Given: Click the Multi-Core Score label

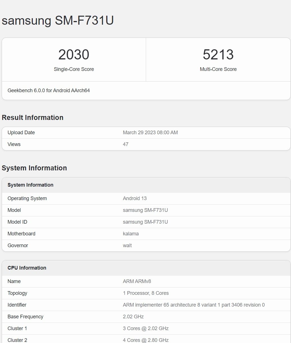Looking at the screenshot, I should coord(218,69).
